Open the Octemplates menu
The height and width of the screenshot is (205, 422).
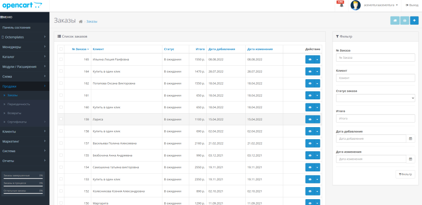coord(25,37)
